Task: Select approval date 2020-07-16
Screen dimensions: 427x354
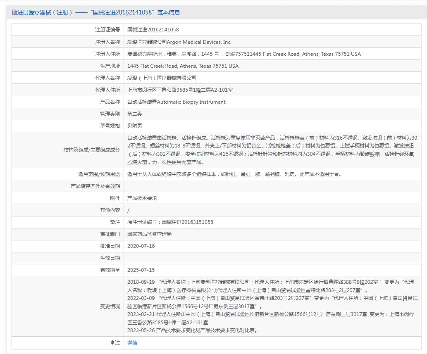Action: click(x=141, y=246)
